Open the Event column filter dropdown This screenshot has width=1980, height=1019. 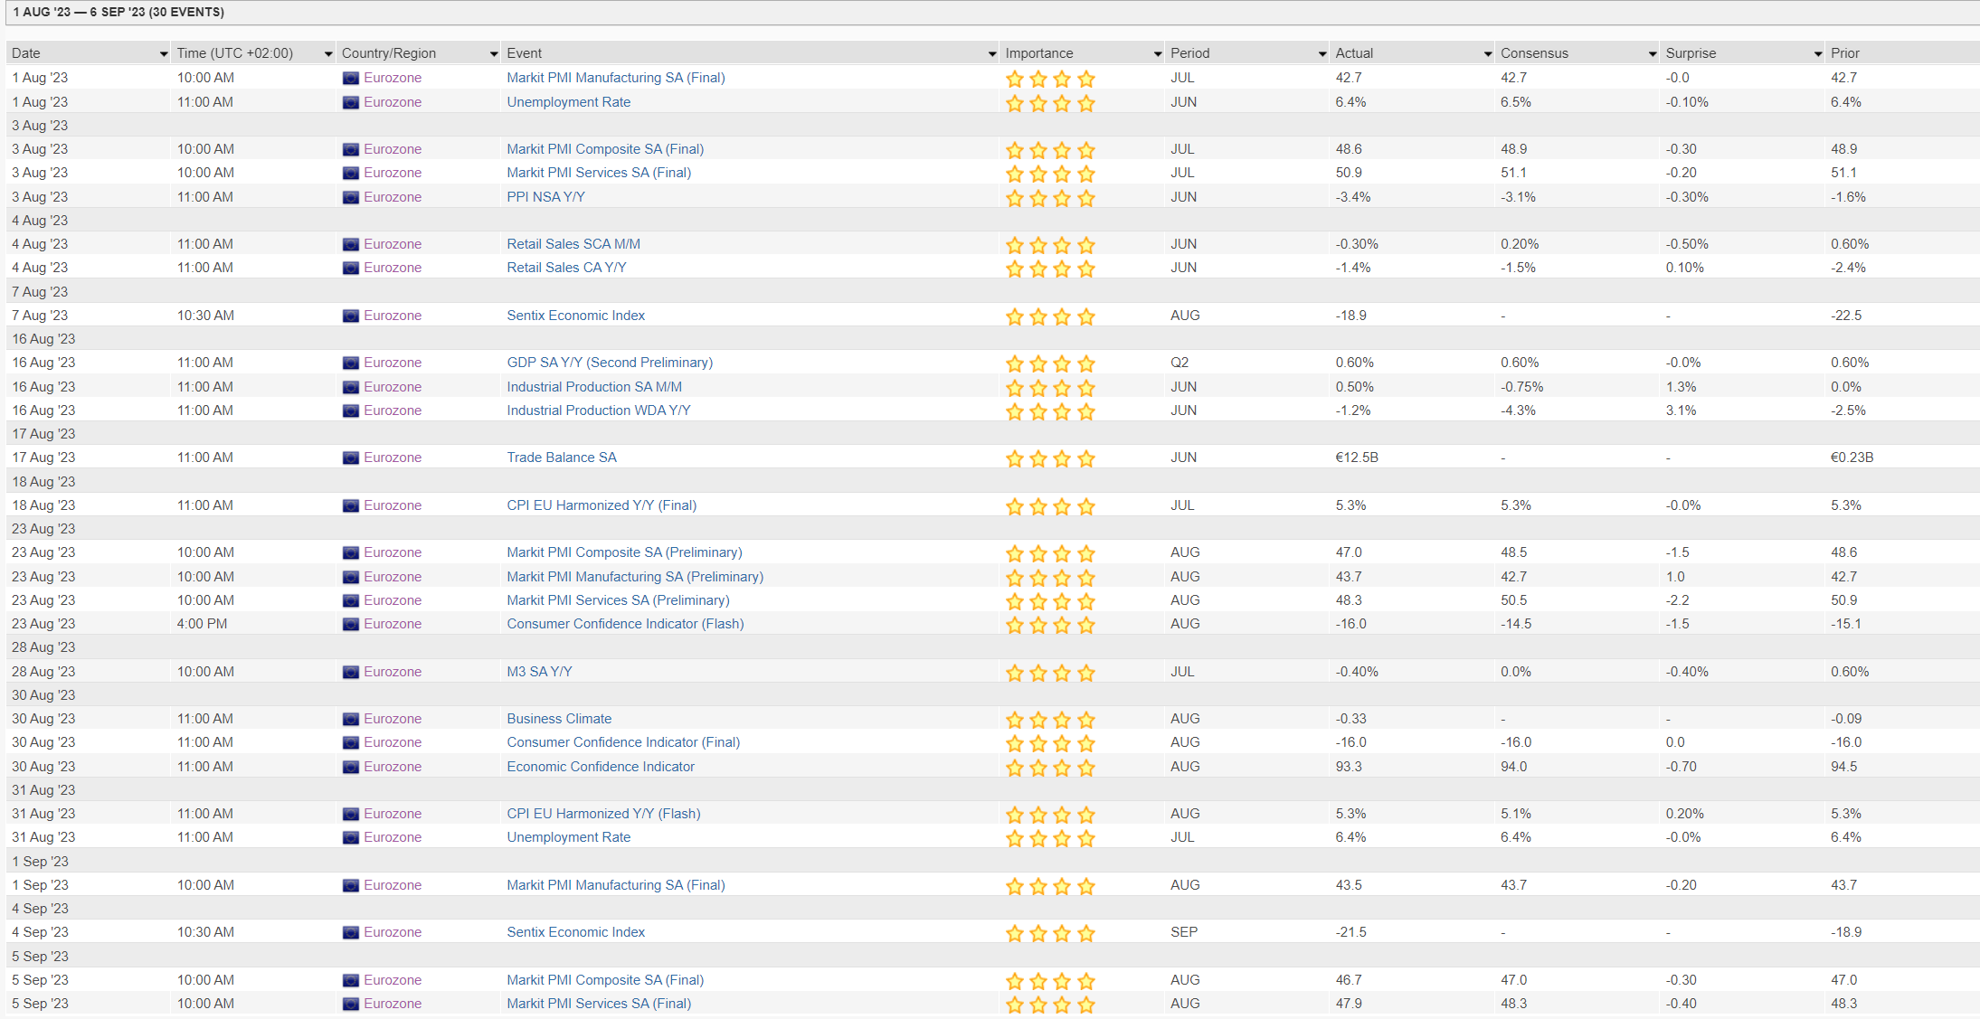[991, 54]
